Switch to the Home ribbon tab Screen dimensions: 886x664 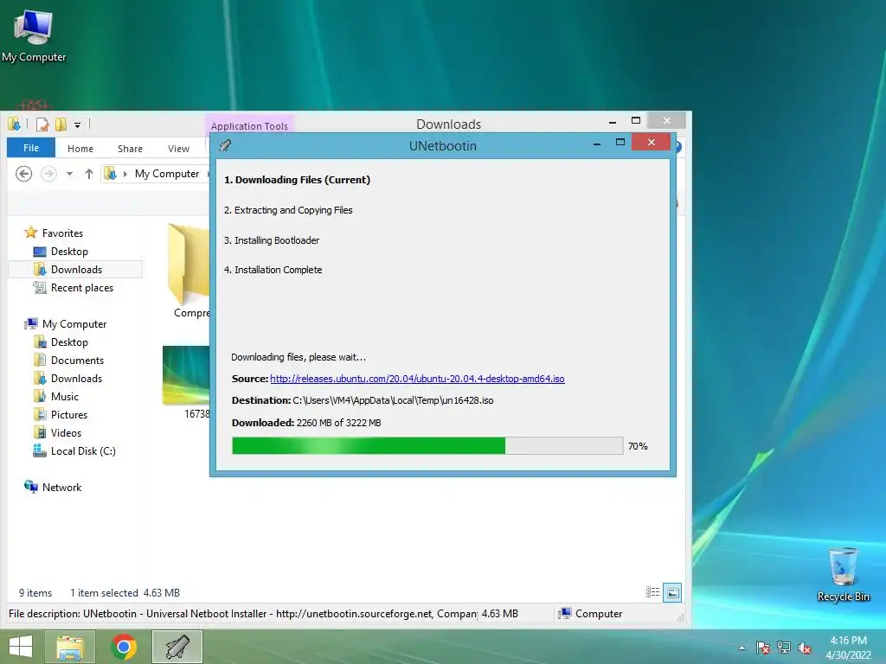80,149
